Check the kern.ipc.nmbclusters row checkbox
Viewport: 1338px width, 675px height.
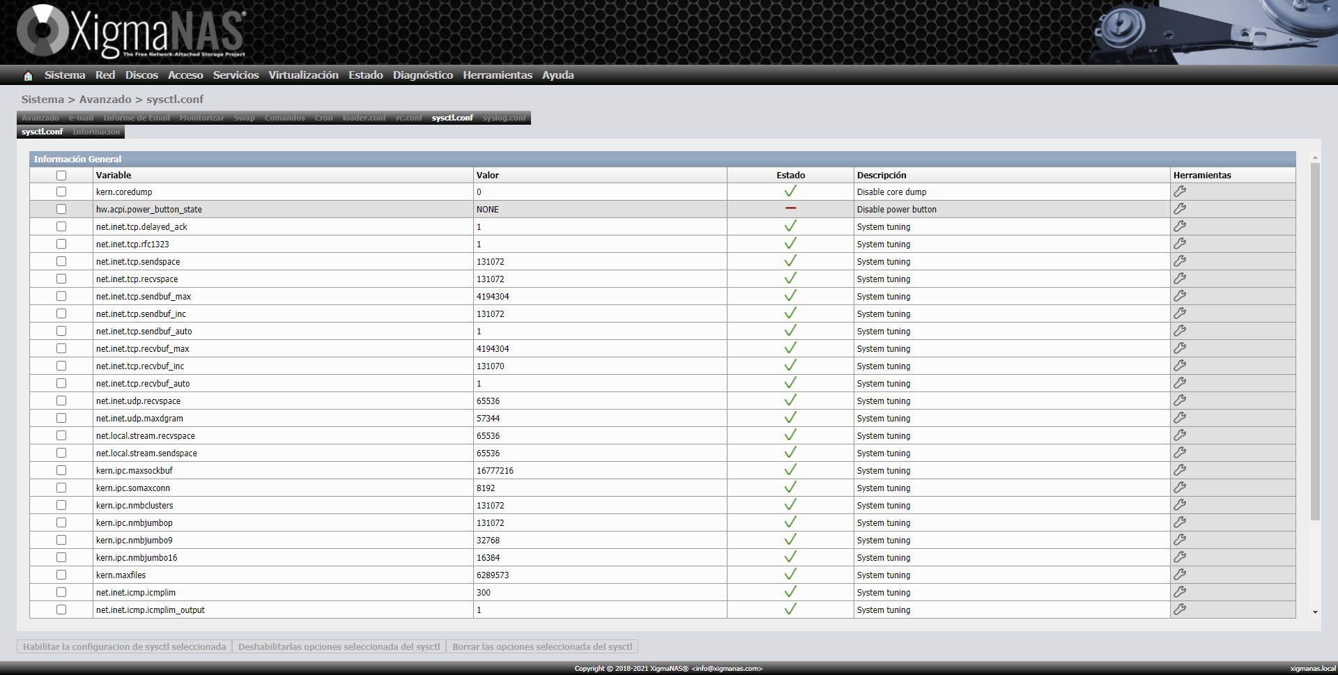(61, 505)
